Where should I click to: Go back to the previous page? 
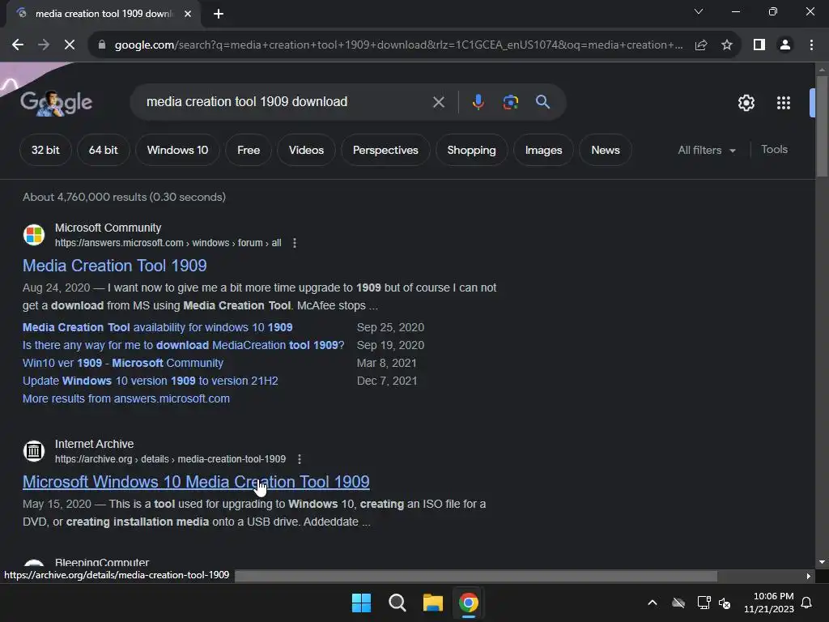18,45
